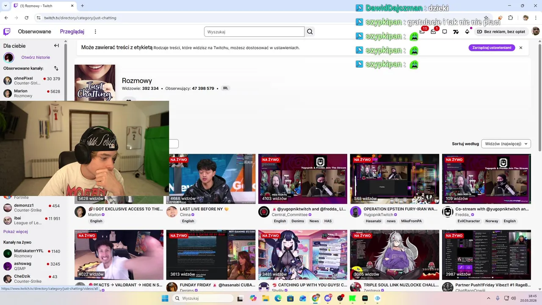Image resolution: width=542 pixels, height=305 pixels.
Task: Open Chrome three-dot menu
Action: [x=536, y=18]
